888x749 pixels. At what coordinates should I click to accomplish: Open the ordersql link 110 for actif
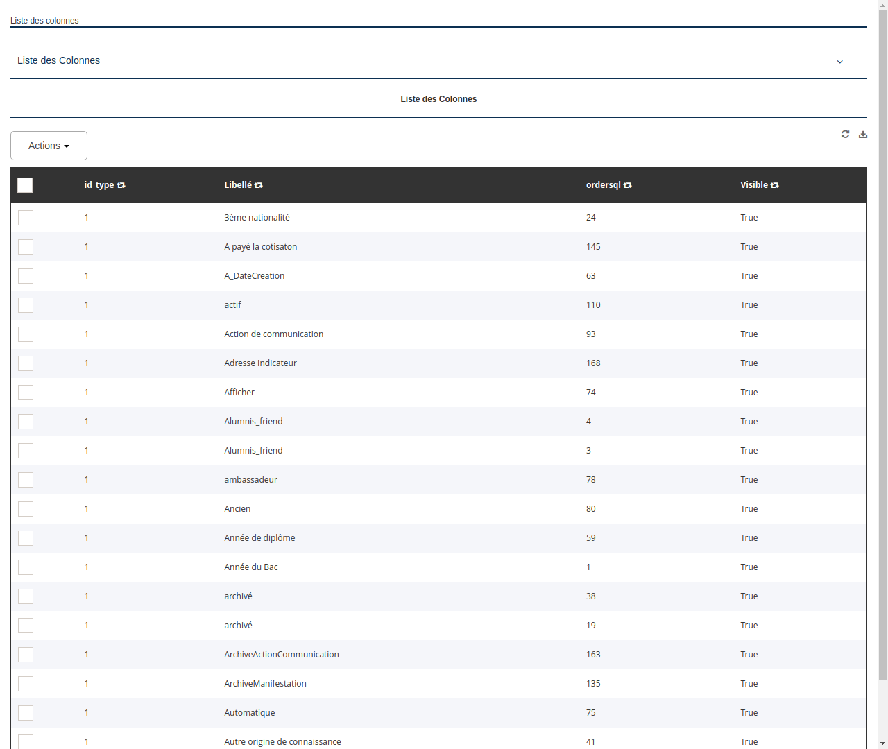pos(593,304)
